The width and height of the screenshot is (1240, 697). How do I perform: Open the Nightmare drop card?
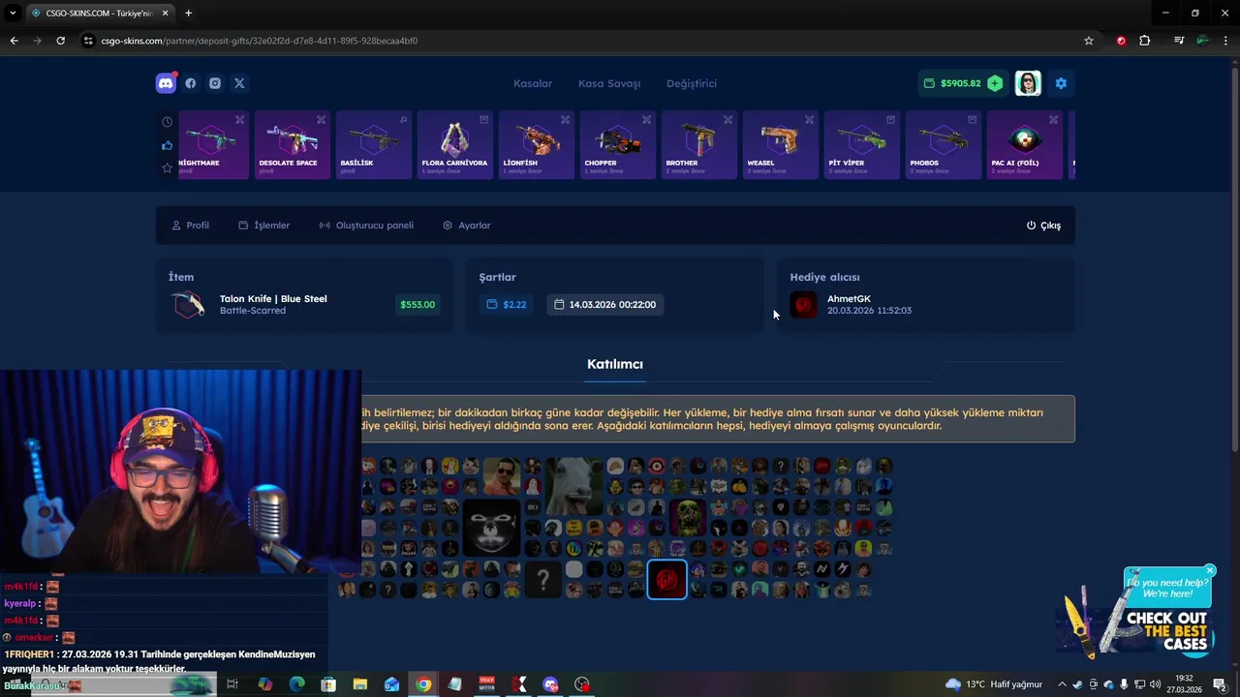[x=213, y=145]
